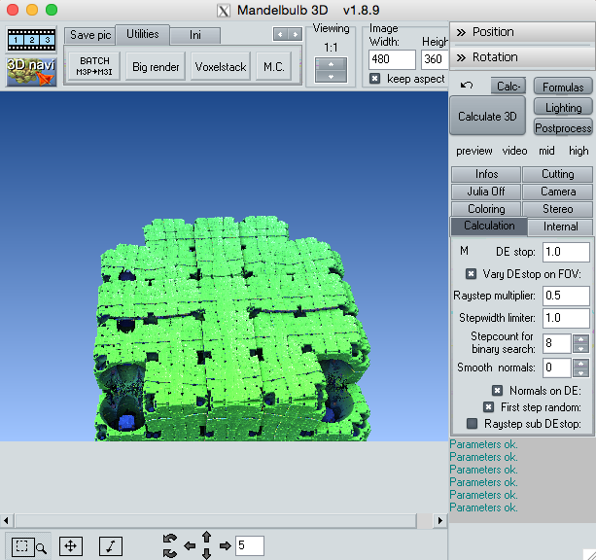Rotate view with left arrow icon

coord(190,546)
